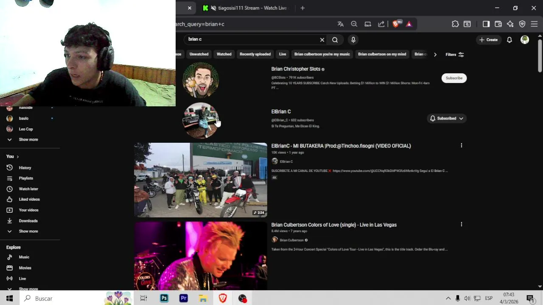Image resolution: width=543 pixels, height=305 pixels.
Task: Click the YouTube search magnifier button
Action: [x=335, y=40]
